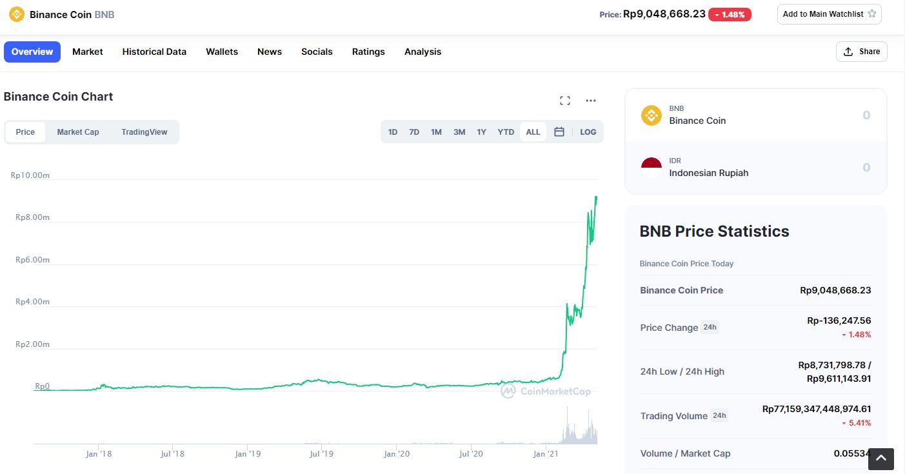Select the Price chart tab
Screen dimensions: 905x474
25,132
